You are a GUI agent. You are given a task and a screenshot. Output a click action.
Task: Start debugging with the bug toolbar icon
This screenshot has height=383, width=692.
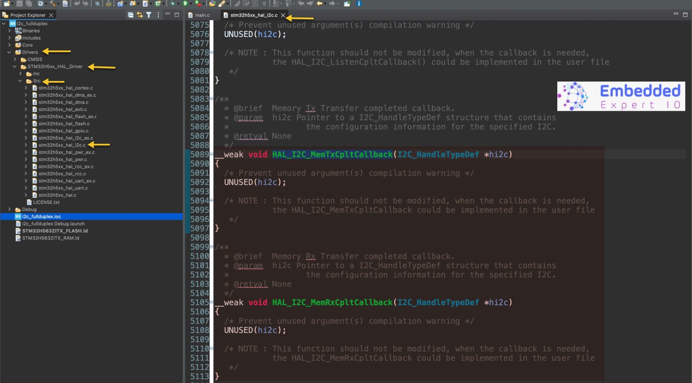[173, 4]
